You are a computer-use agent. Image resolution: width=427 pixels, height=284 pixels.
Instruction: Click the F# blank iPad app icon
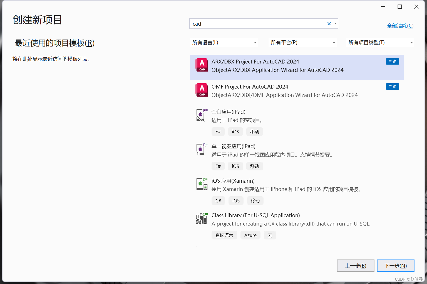click(202, 115)
